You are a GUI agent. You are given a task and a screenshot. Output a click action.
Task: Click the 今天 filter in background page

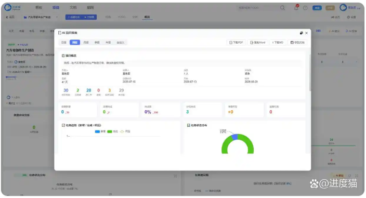tap(11, 31)
